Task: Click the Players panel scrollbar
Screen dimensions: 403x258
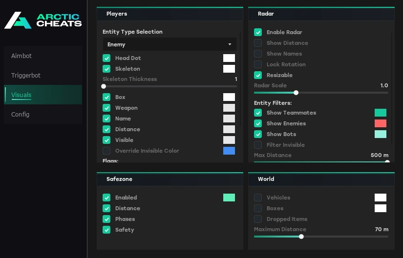Action: coord(240,78)
